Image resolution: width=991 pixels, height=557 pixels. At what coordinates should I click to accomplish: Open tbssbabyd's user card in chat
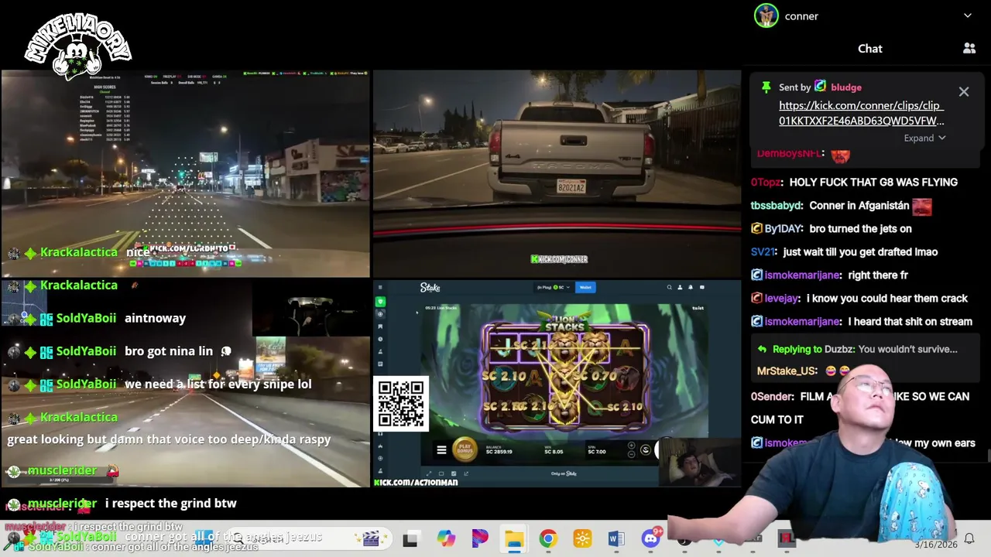coord(777,205)
